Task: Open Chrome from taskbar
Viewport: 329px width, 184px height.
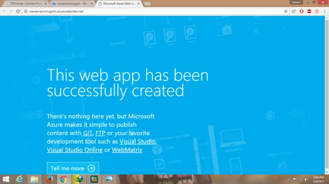Action: pos(64,179)
